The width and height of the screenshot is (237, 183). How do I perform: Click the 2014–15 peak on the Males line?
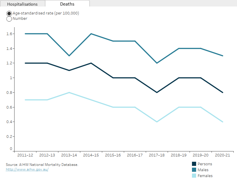pos(91,34)
